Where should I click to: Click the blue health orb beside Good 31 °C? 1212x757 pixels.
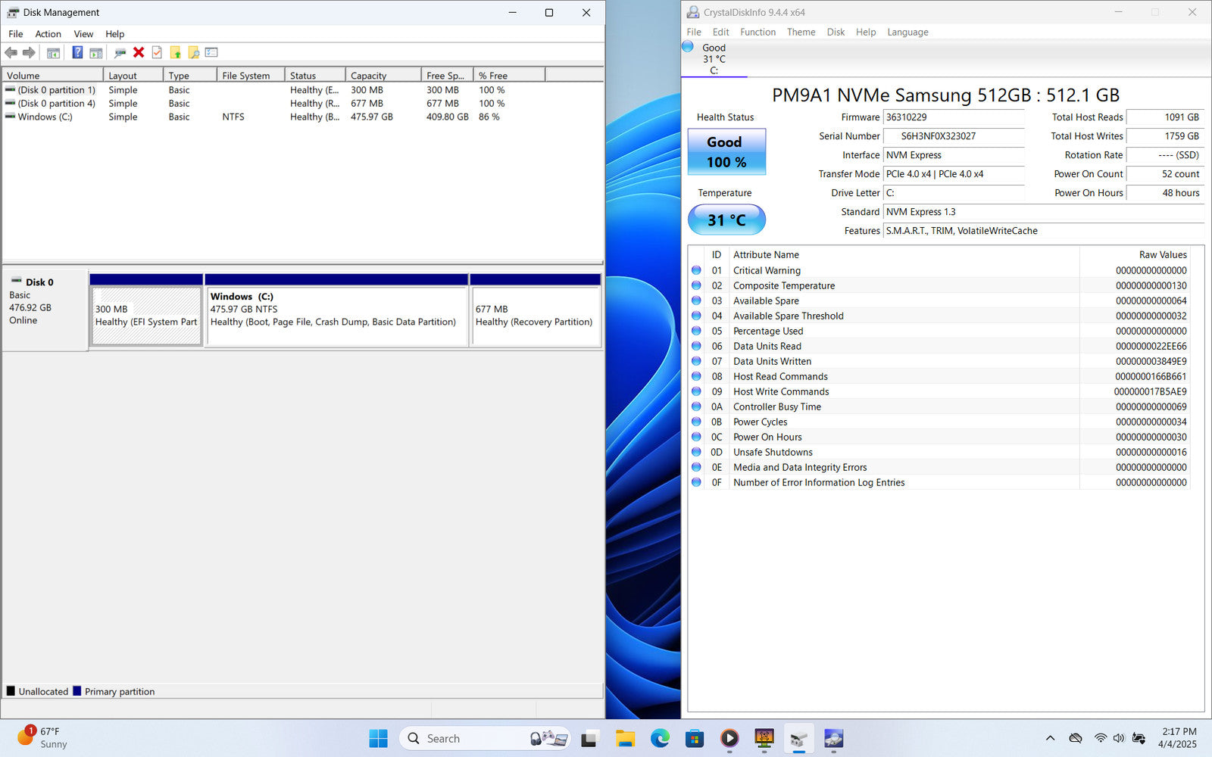pos(688,47)
